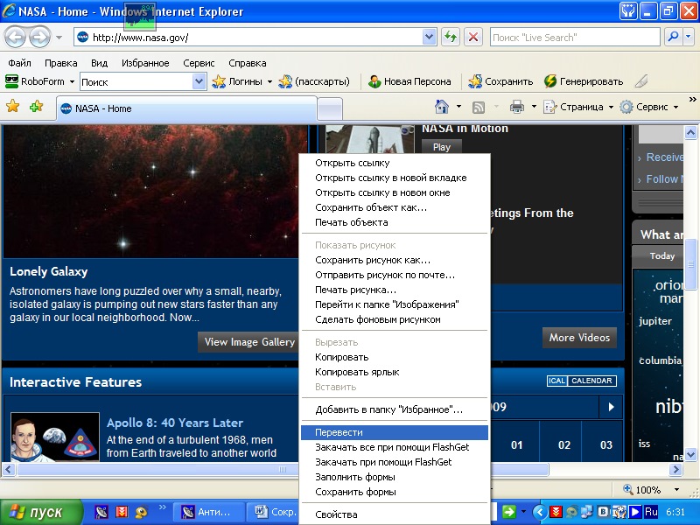Stop loading with the red X icon

click(472, 37)
